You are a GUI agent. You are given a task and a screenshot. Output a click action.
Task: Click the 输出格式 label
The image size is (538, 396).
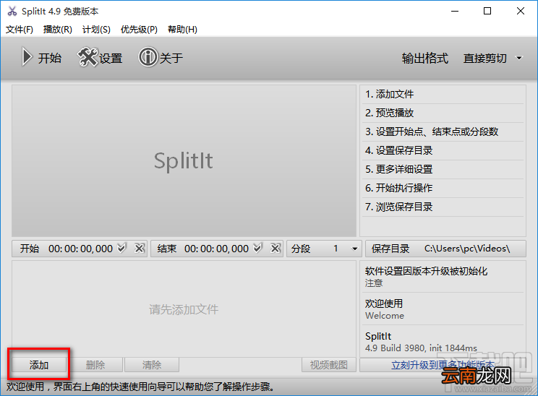(425, 58)
